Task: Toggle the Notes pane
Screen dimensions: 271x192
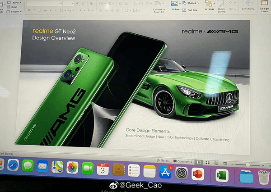Action: [x=164, y=160]
